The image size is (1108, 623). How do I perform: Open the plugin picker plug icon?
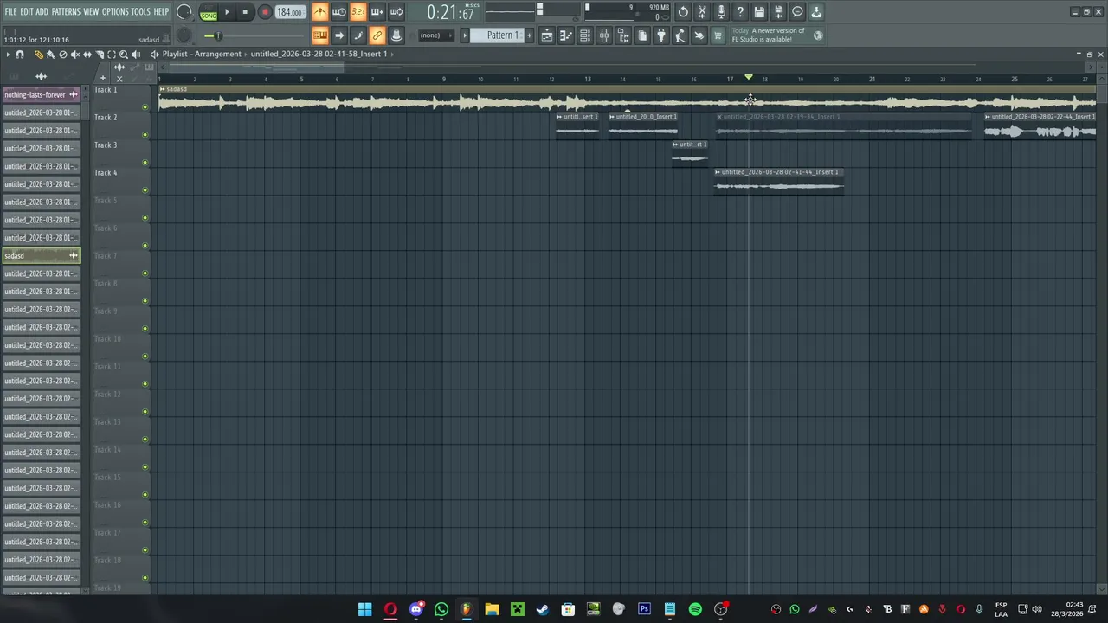coord(660,35)
